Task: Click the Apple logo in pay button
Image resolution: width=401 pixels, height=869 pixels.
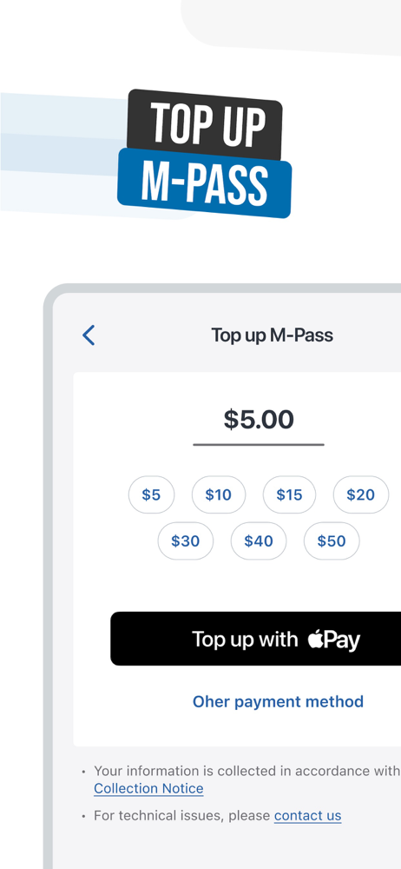Action: tap(316, 639)
